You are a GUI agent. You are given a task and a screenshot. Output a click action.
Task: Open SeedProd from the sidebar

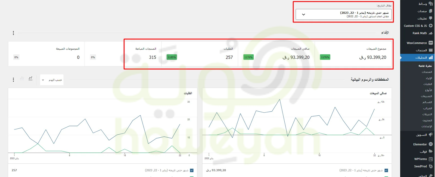pos(420,166)
